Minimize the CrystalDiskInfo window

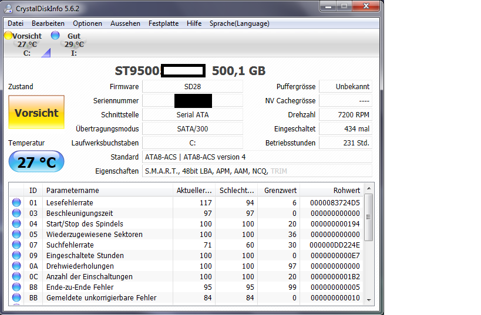[x=328, y=6]
